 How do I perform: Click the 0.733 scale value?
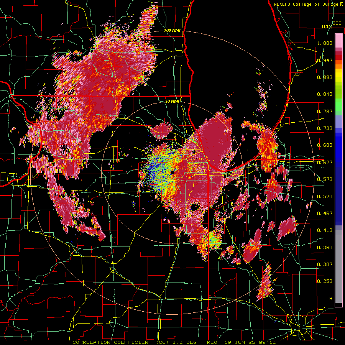pyautogui.click(x=325, y=128)
